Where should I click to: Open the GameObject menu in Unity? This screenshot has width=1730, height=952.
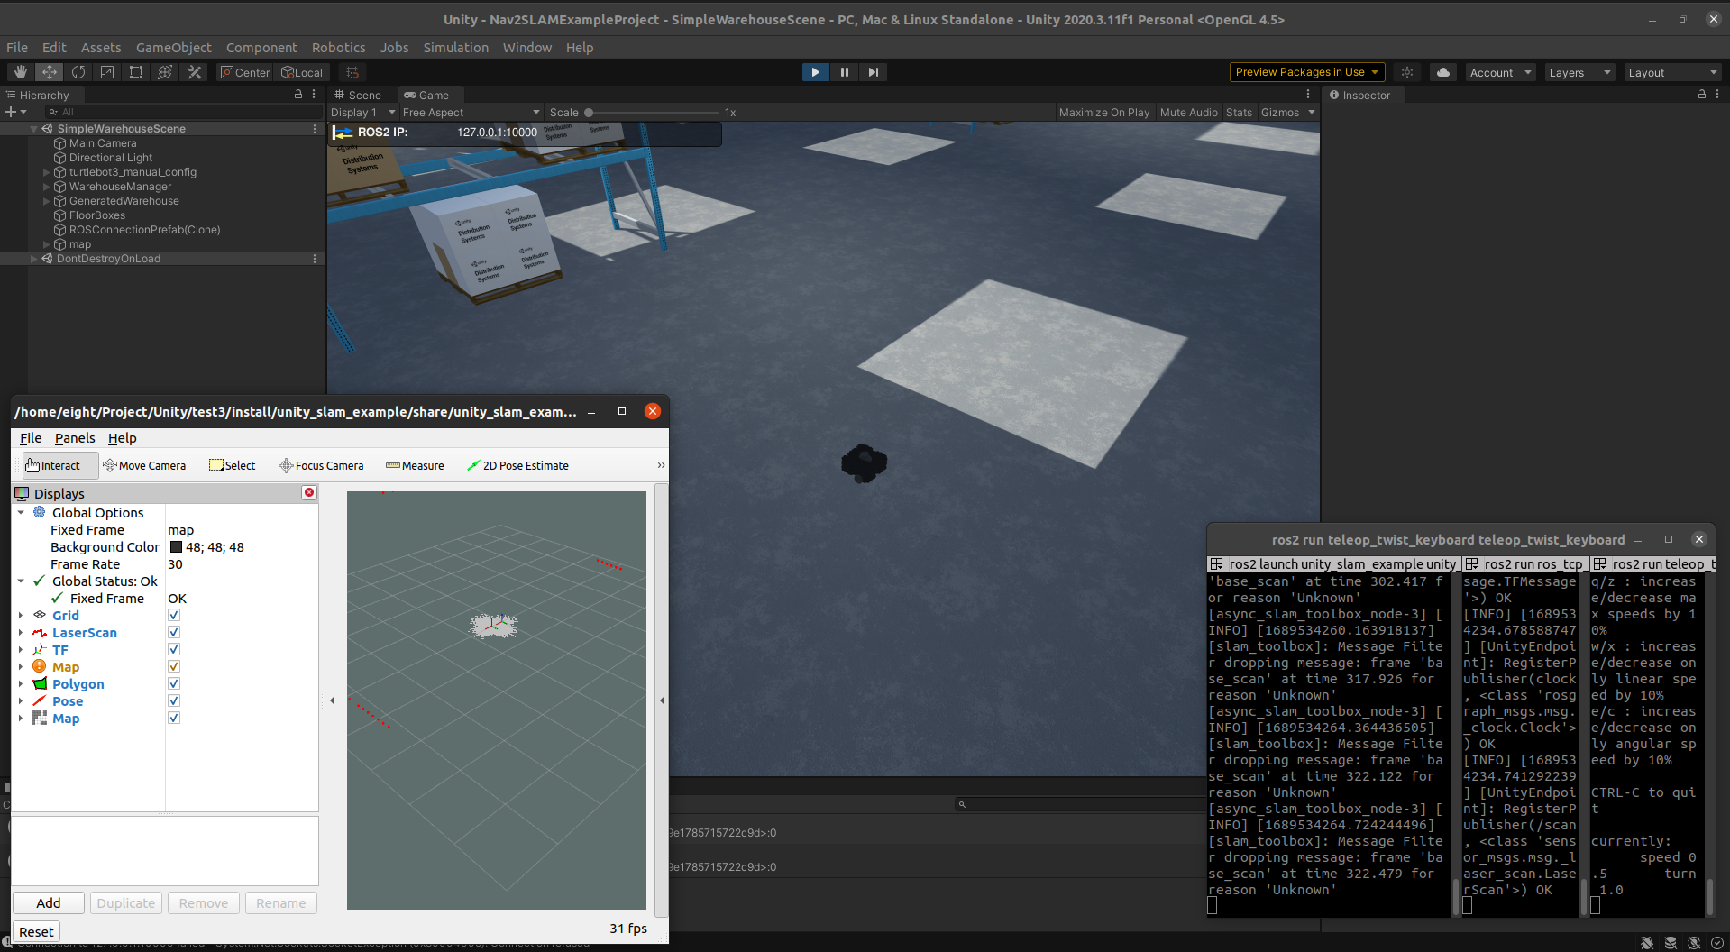(x=173, y=48)
